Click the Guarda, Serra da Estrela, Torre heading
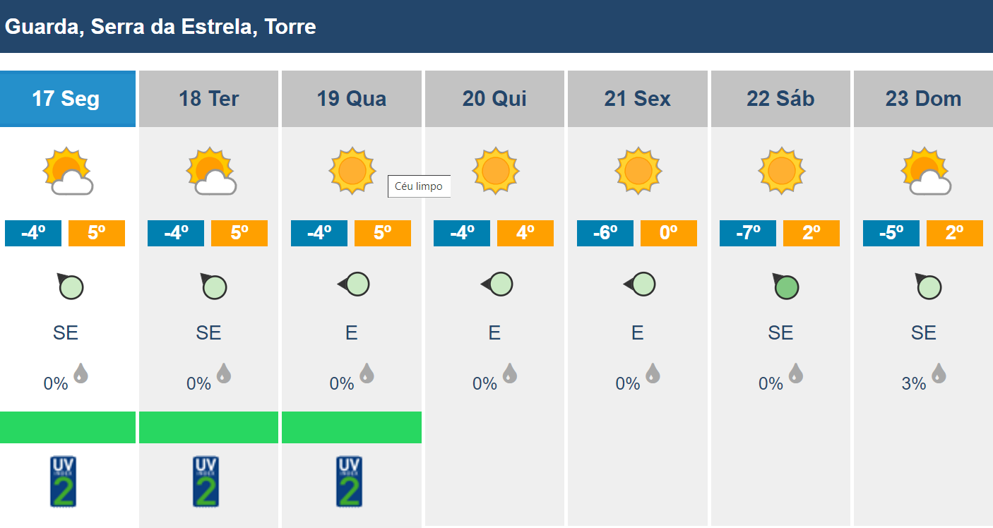 click(x=160, y=27)
